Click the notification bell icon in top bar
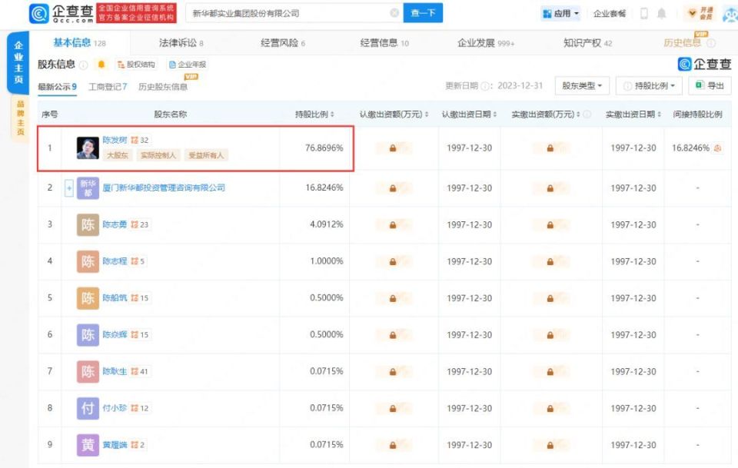 661,13
